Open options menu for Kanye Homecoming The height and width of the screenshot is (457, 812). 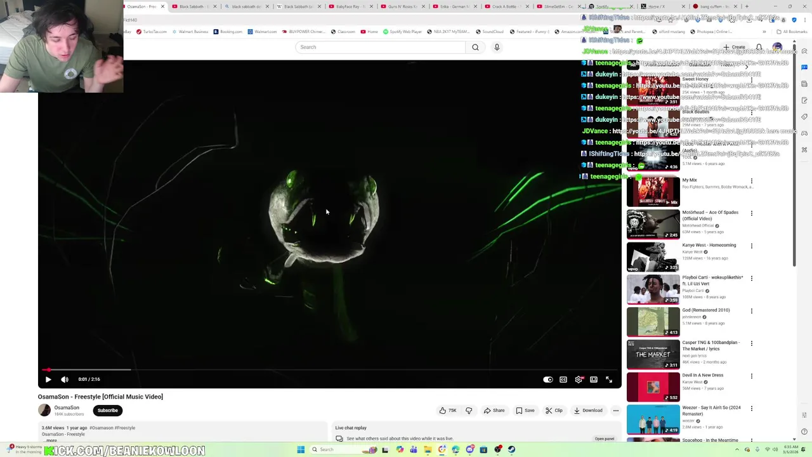(x=752, y=246)
